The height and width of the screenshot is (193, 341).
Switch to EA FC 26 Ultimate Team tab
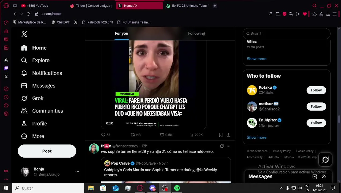[187, 6]
